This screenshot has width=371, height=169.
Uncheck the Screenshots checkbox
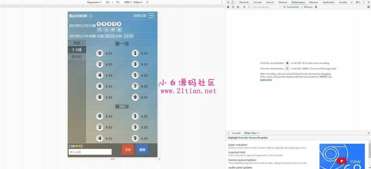pyautogui.click(x=284, y=7)
